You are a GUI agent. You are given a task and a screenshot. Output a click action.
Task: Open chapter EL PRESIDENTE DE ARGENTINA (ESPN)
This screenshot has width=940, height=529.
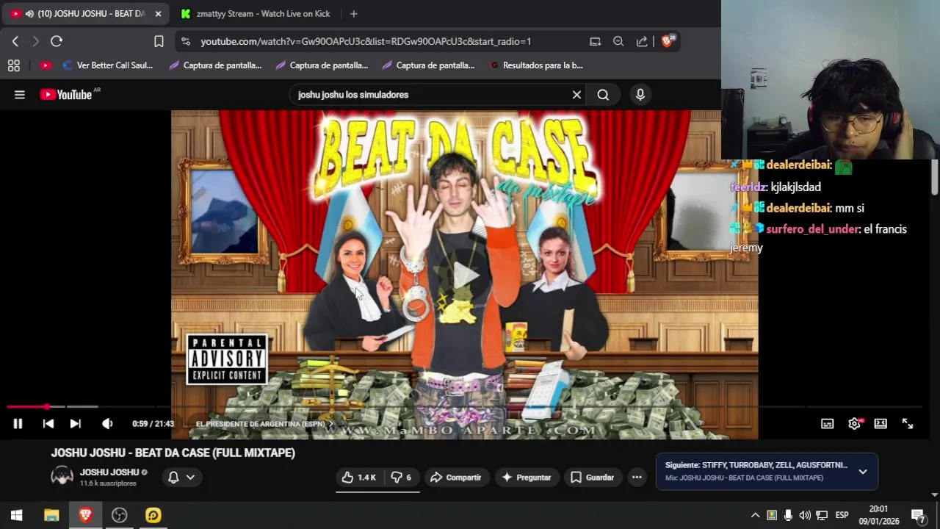[264, 424]
